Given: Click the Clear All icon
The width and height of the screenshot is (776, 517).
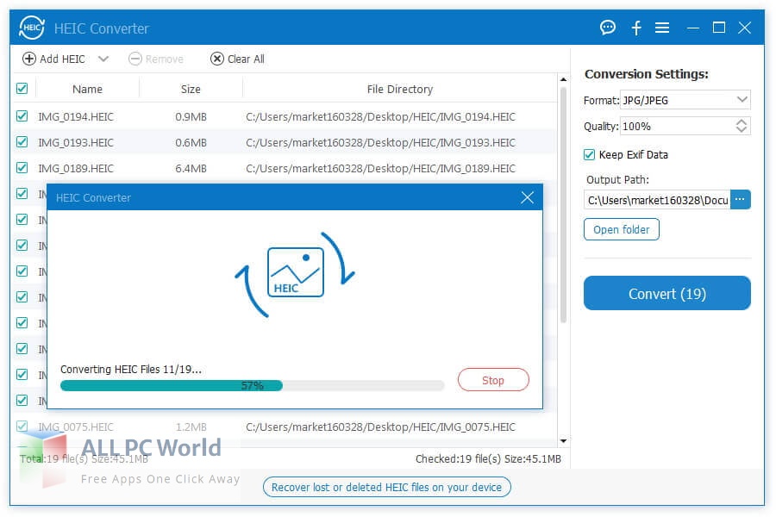Looking at the screenshot, I should (x=217, y=59).
